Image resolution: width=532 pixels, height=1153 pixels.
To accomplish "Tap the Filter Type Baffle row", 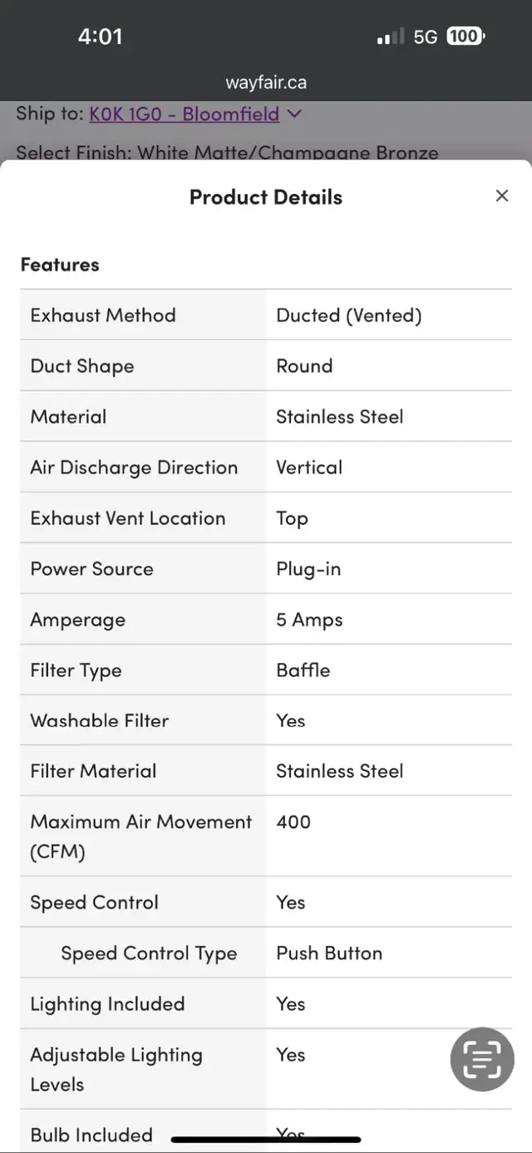I will (x=266, y=671).
